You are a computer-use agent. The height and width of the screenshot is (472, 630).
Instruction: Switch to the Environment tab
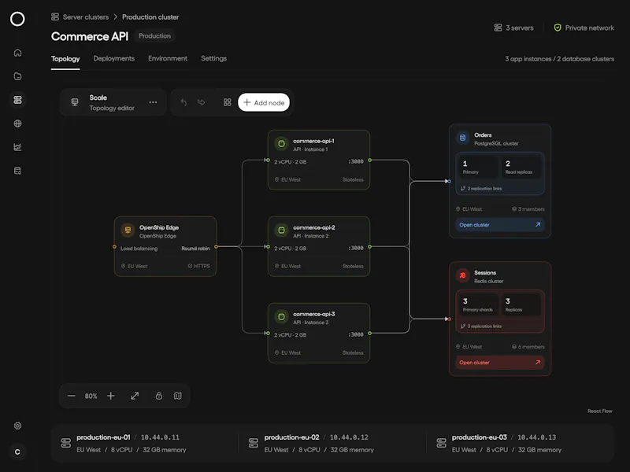click(x=168, y=58)
